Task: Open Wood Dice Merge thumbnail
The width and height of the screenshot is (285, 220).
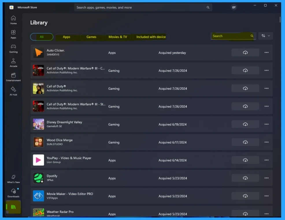Action: (x=38, y=142)
